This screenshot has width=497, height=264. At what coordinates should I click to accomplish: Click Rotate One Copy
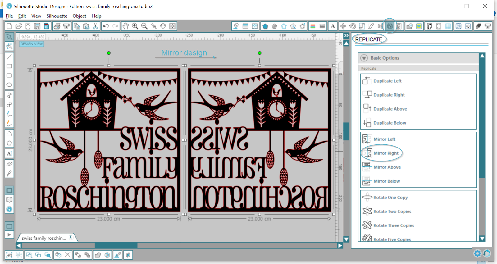[390, 197]
